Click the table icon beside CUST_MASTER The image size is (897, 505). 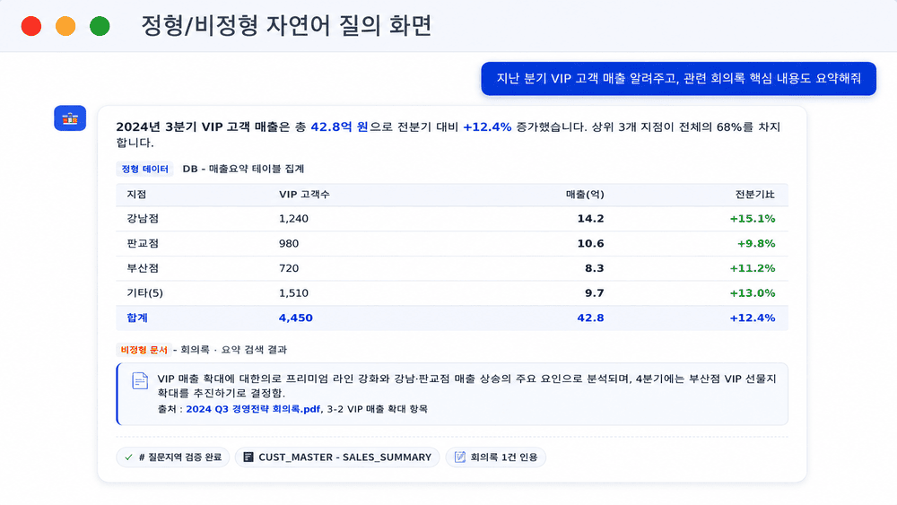click(248, 457)
